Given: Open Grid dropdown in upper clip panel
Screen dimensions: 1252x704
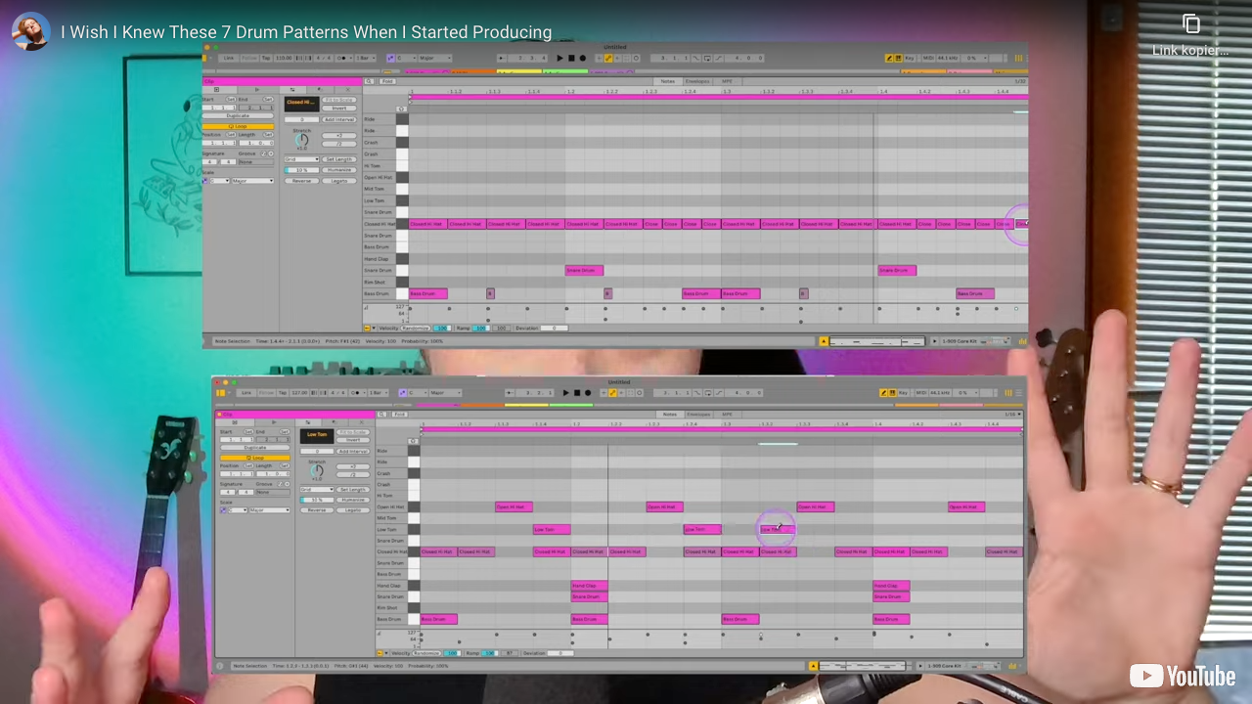Looking at the screenshot, I should coord(301,159).
